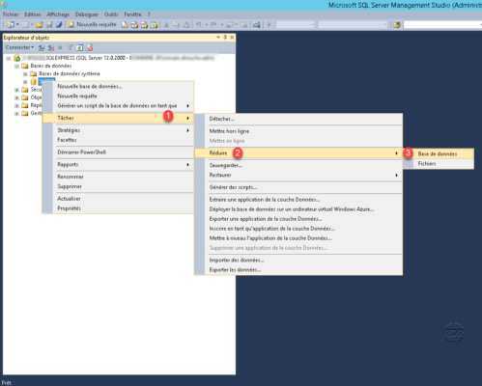Image resolution: width=482 pixels, height=386 pixels.
Task: Click the Redo arrow icon
Action: 213,25
